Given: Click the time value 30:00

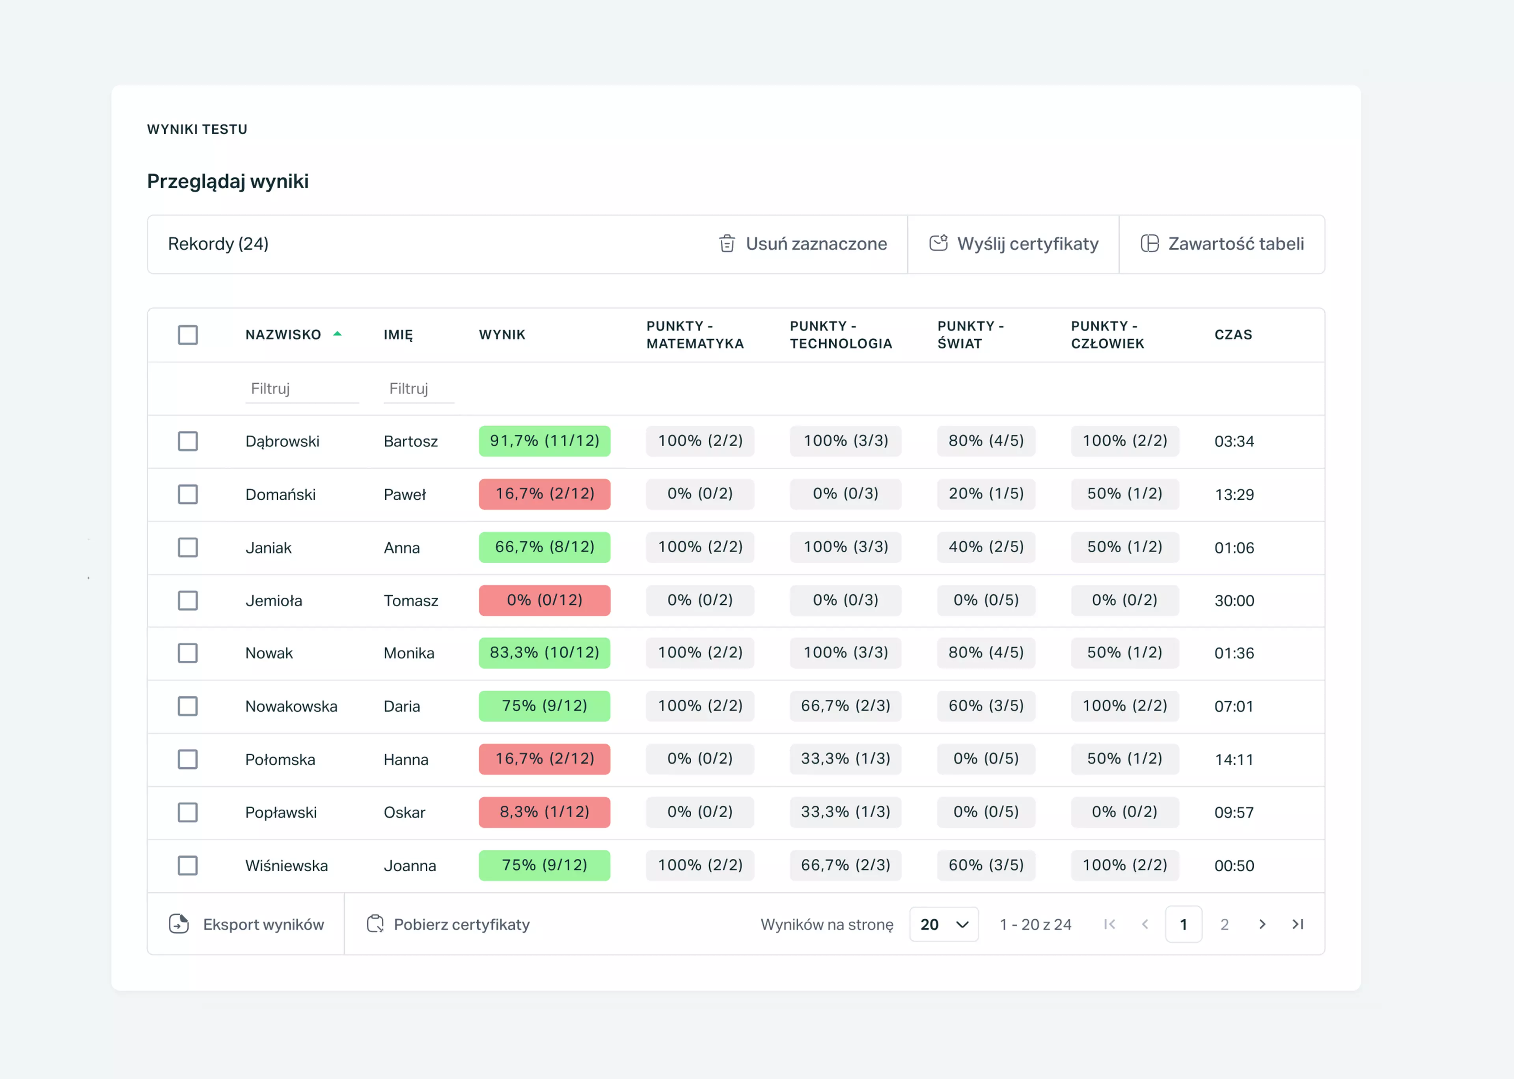Looking at the screenshot, I should coord(1234,601).
